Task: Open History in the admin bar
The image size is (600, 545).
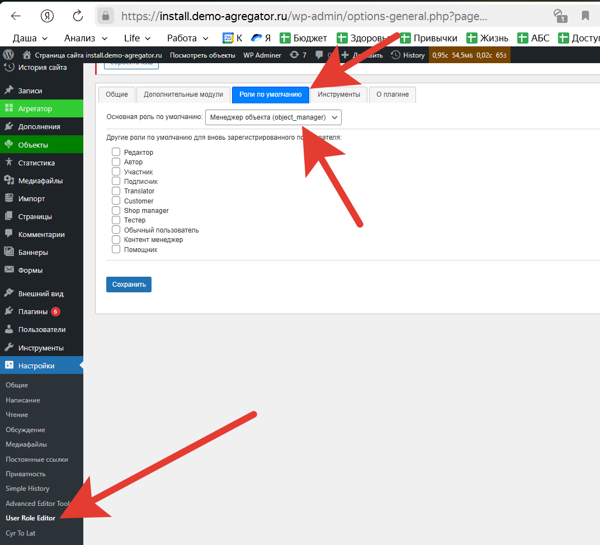Action: (408, 55)
